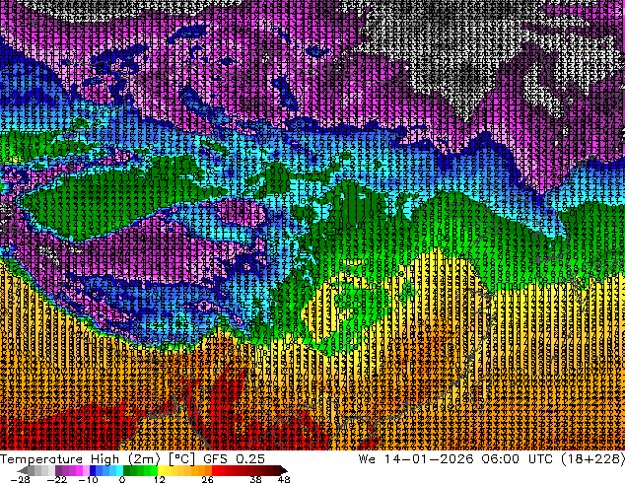Pick the bright red swatch above 26
This screenshot has width=625, height=483.
pyautogui.click(x=215, y=470)
